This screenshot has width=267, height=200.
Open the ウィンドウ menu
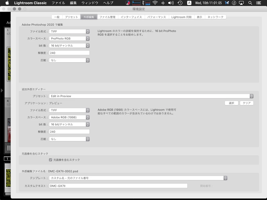90,3
